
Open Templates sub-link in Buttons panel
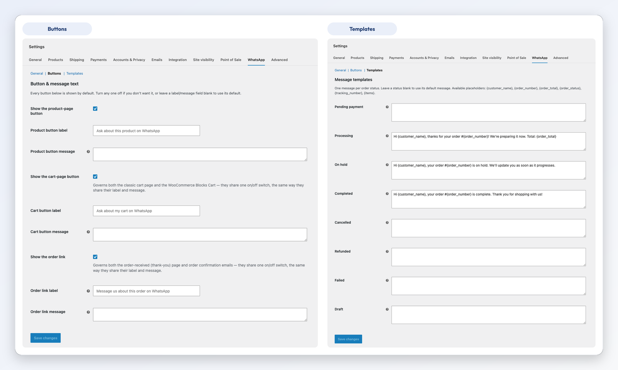pos(75,73)
